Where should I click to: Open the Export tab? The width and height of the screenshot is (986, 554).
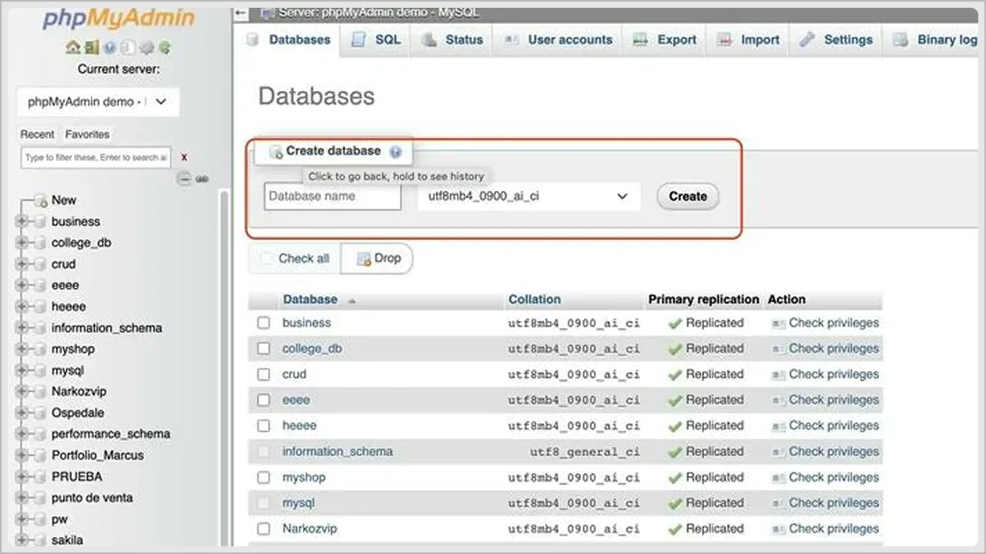point(665,40)
